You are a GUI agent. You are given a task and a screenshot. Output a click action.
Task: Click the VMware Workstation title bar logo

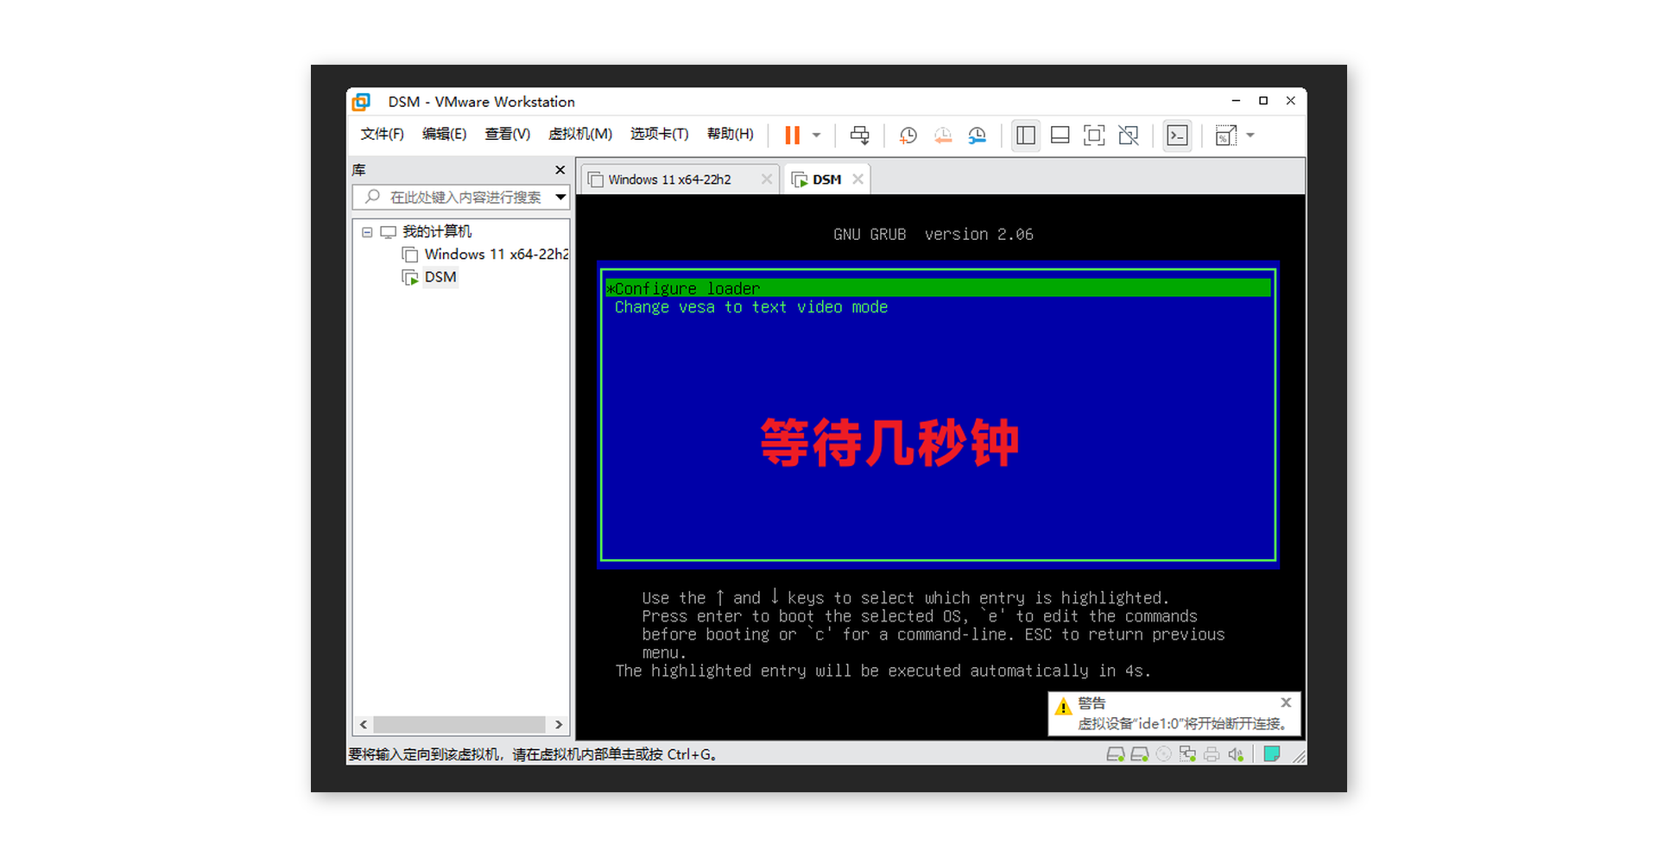[x=361, y=102]
